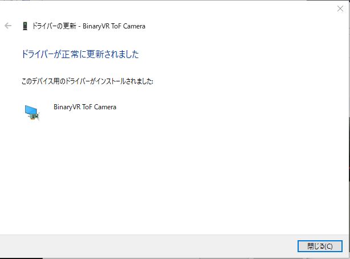
Task: Click the title ドライバーの更新 - BinaryVR ToF Camera
Action: (89, 26)
